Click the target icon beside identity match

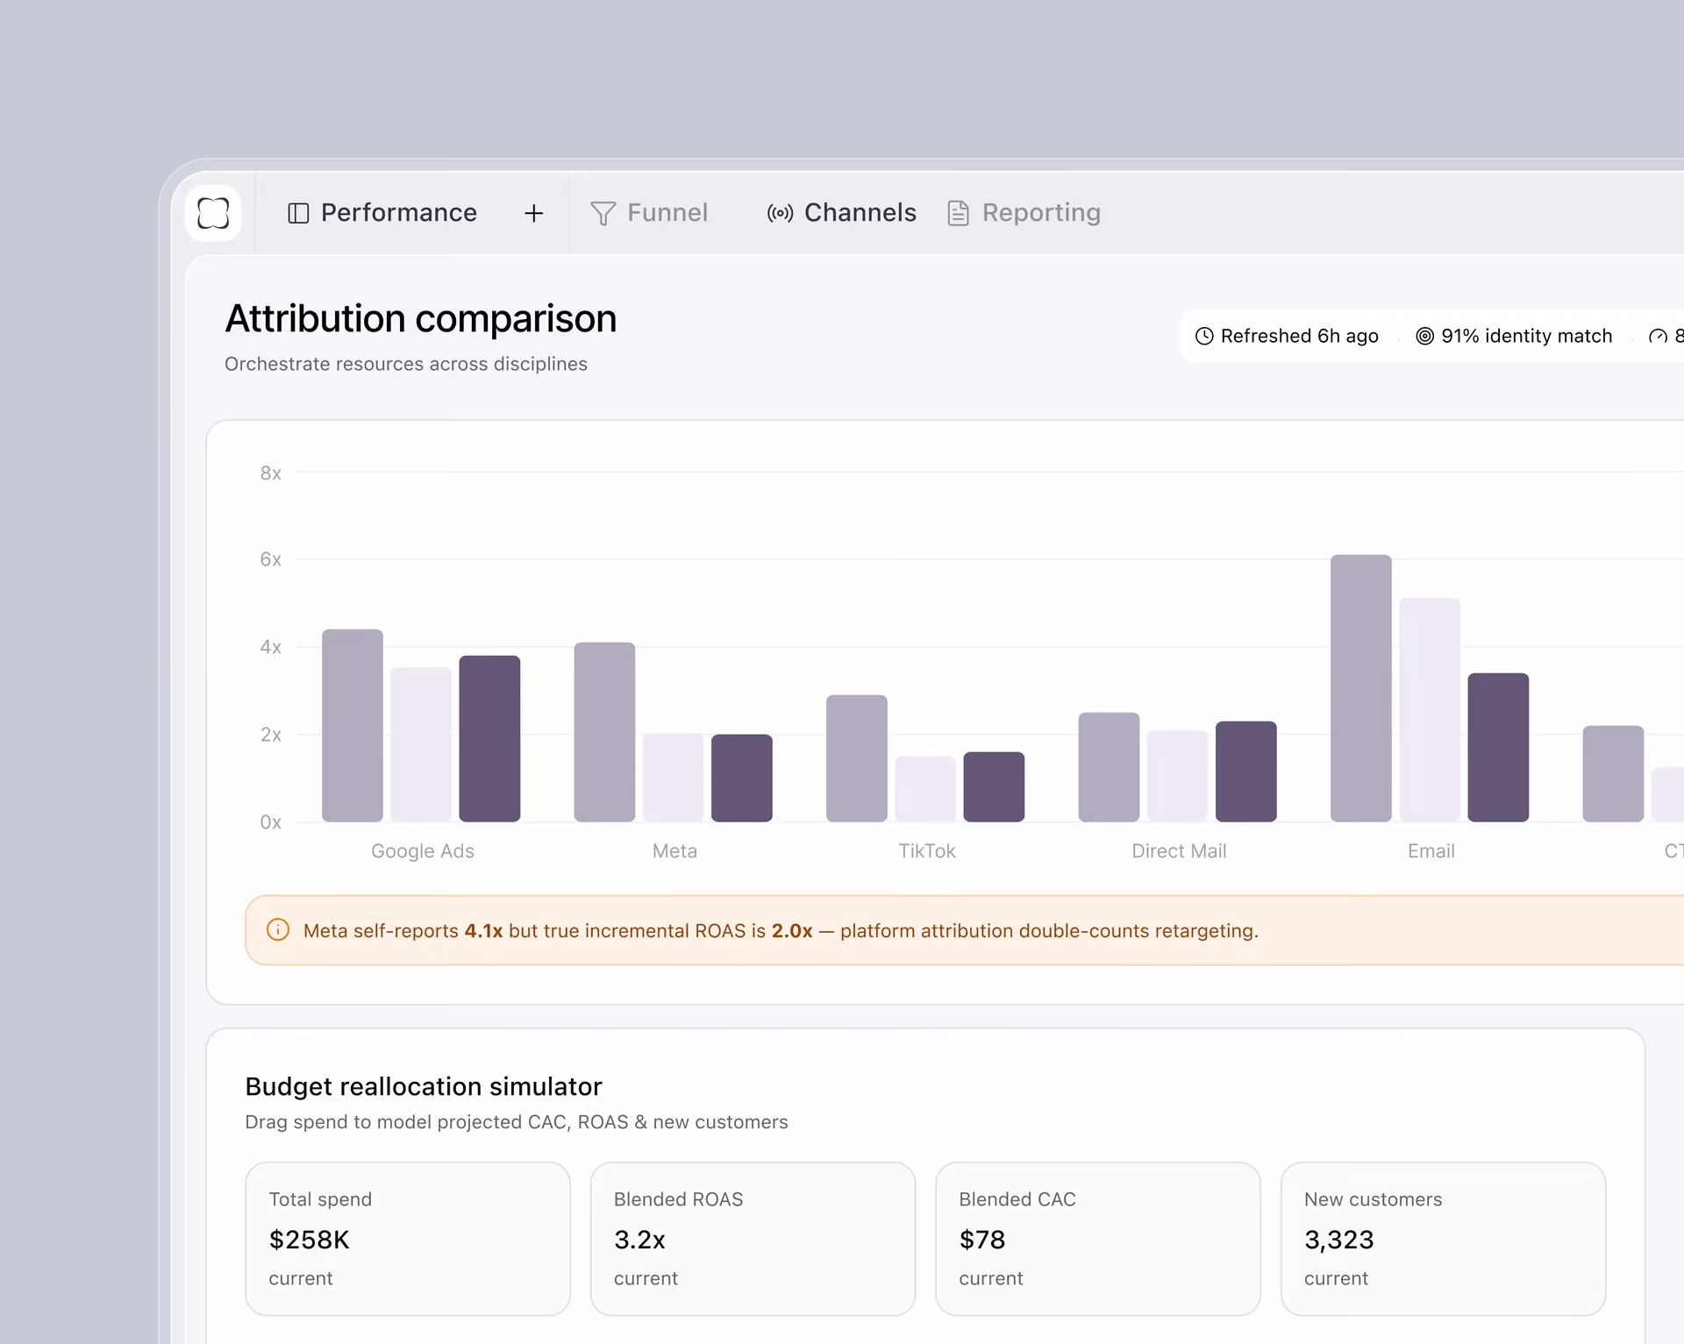tap(1424, 336)
